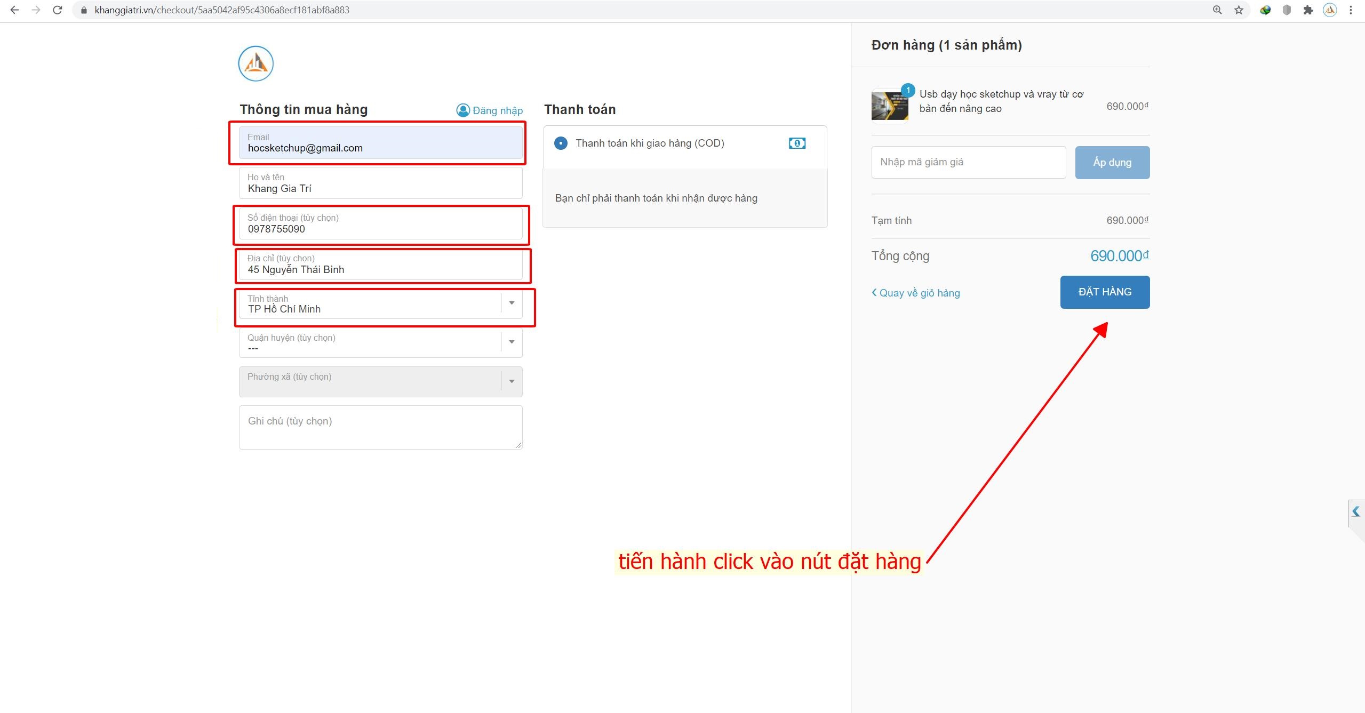Select Thanh toán khi giao hàng (COD) radio
The width and height of the screenshot is (1365, 713).
(561, 143)
